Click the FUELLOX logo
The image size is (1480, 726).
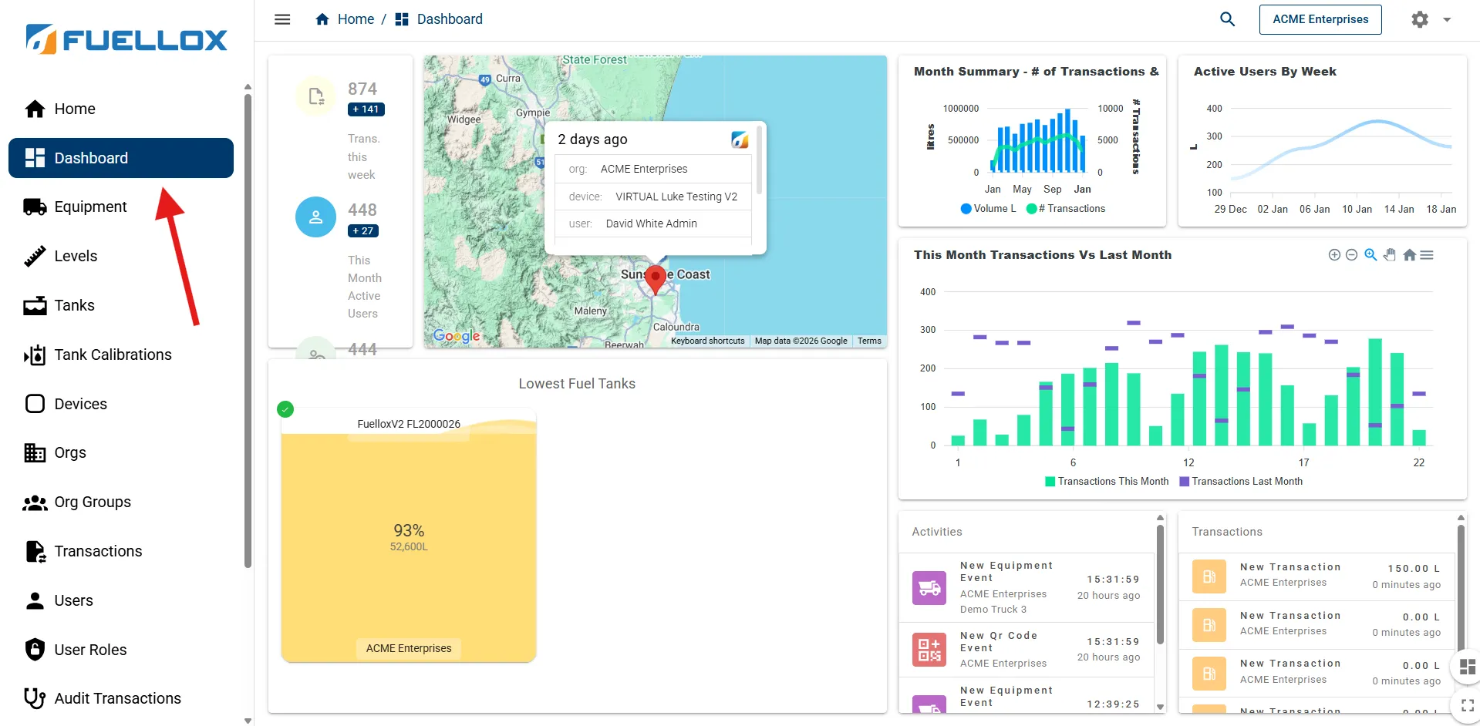[126, 39]
